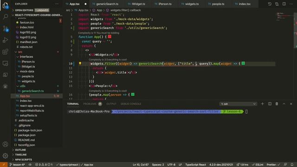Open package.json in explorer tree
The width and height of the screenshot is (297, 167).
27,135
